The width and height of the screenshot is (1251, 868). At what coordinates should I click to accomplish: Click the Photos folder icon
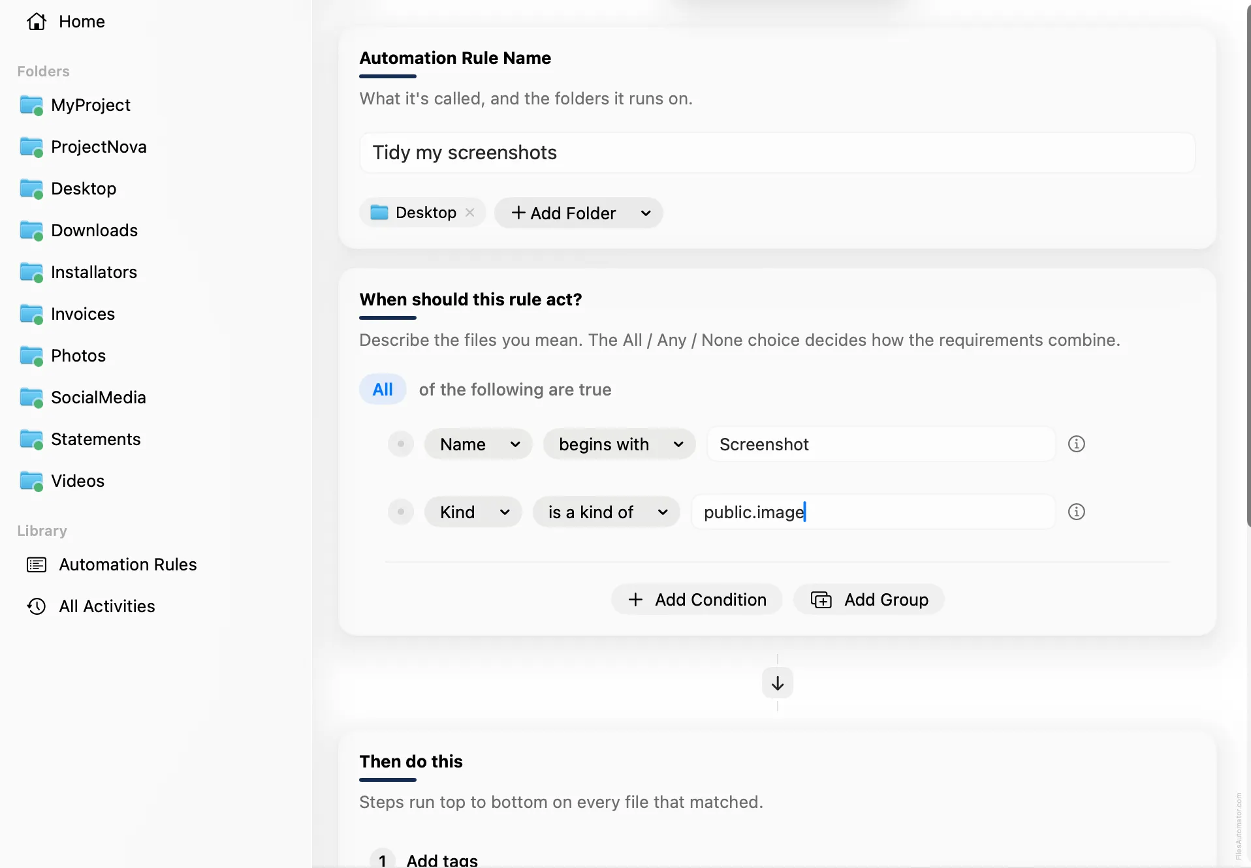[x=31, y=356]
